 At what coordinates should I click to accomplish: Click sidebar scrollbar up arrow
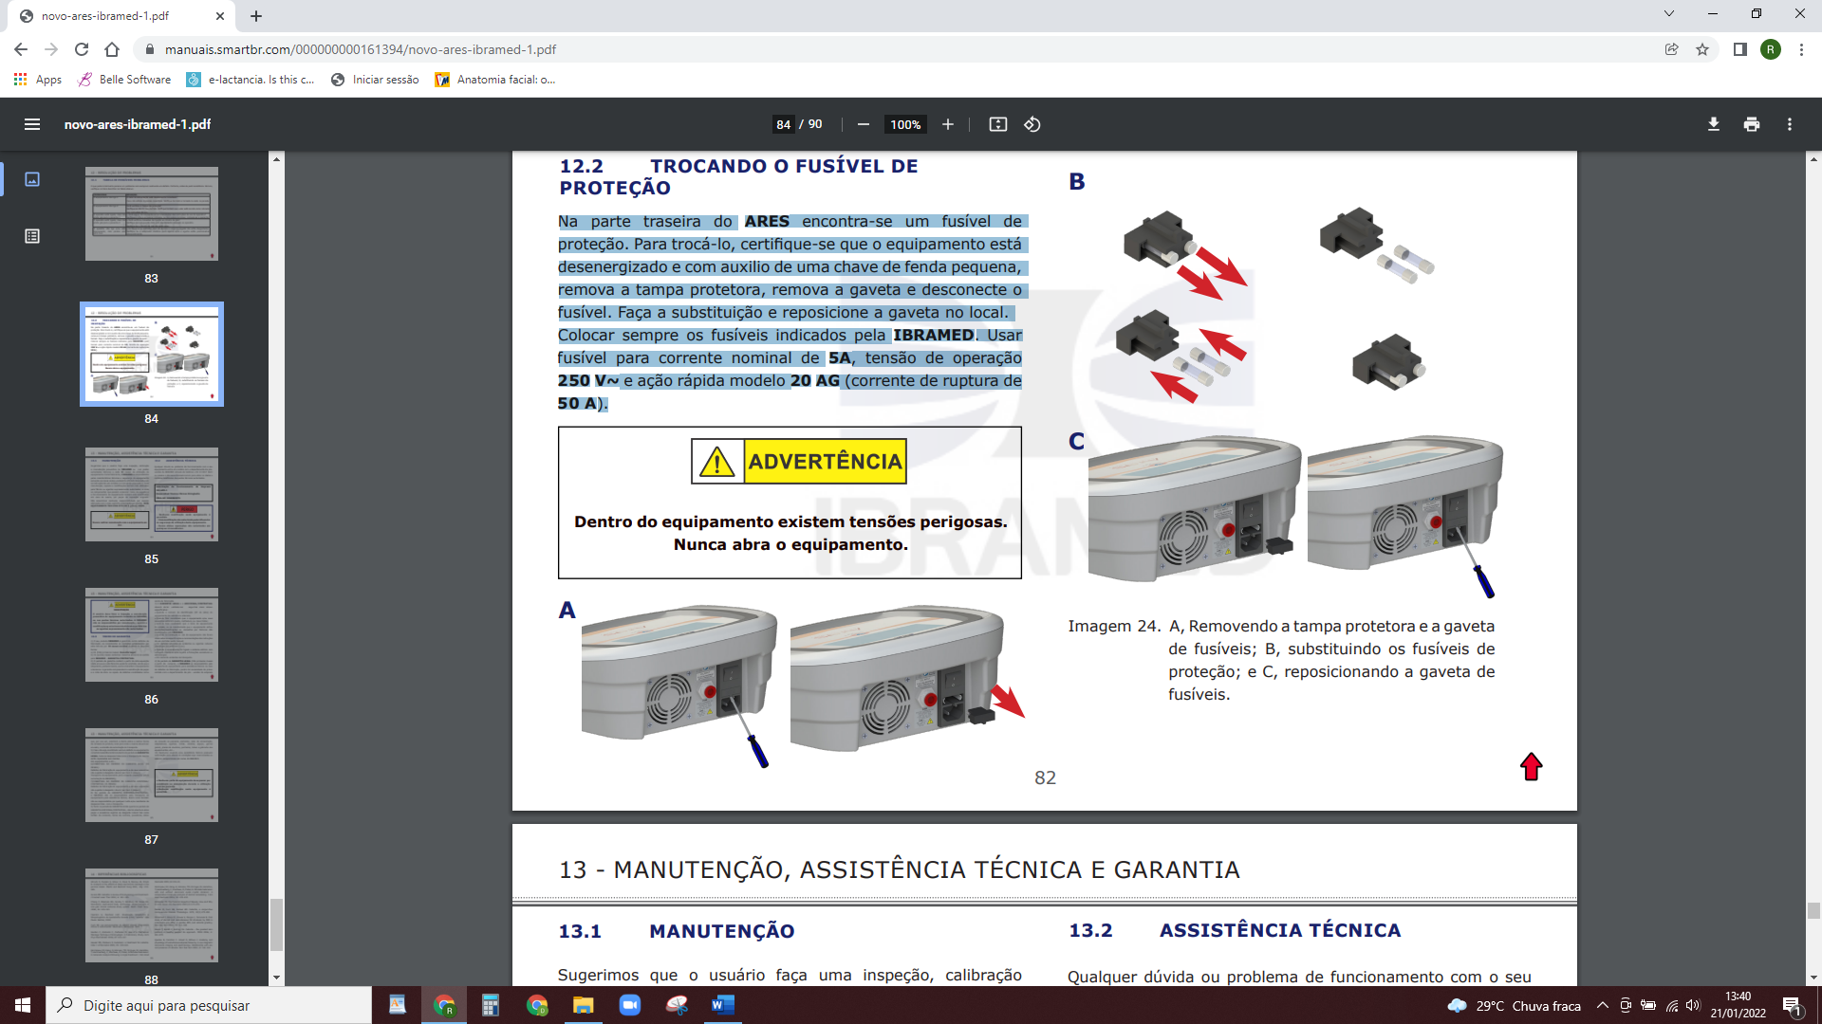coord(276,158)
